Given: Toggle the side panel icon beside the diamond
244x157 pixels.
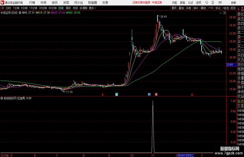Looking at the screenshot, I should point(224,13).
